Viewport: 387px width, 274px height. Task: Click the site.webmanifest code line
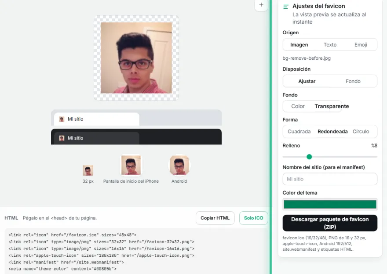tap(66, 263)
